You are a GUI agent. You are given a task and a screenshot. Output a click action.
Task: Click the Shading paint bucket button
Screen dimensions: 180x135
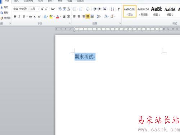[x=106, y=16]
